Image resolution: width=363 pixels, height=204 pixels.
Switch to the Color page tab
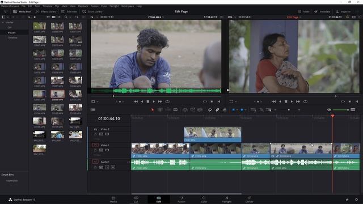(x=204, y=199)
